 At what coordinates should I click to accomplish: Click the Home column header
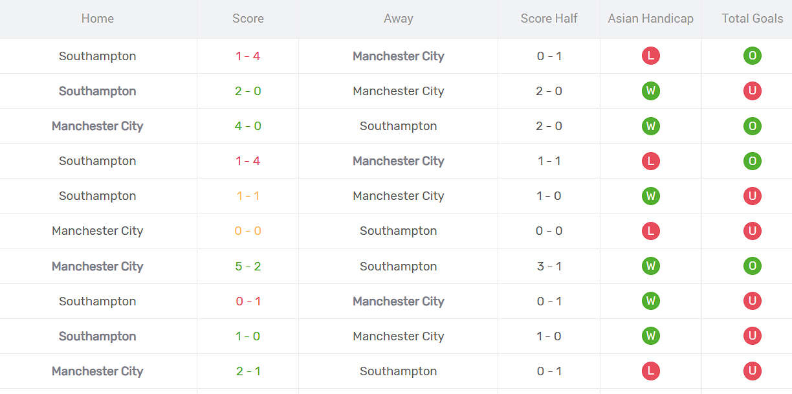point(98,19)
